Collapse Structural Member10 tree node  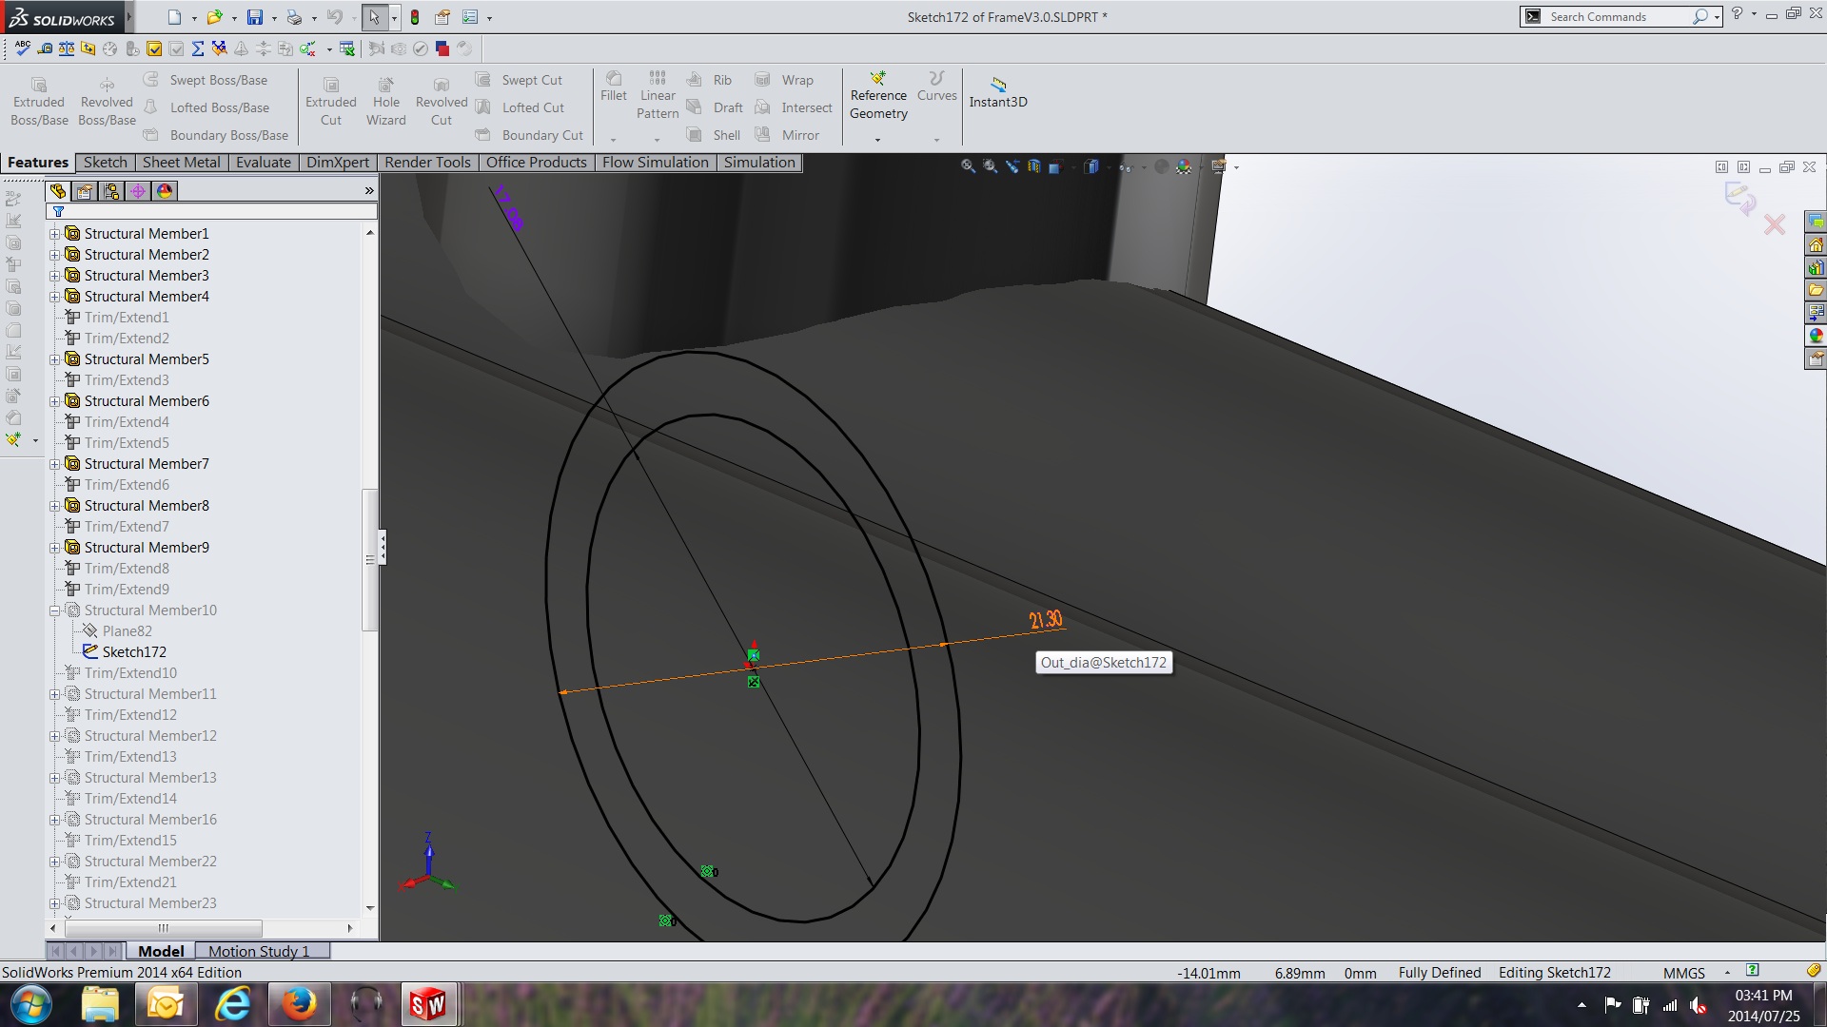pos(55,610)
